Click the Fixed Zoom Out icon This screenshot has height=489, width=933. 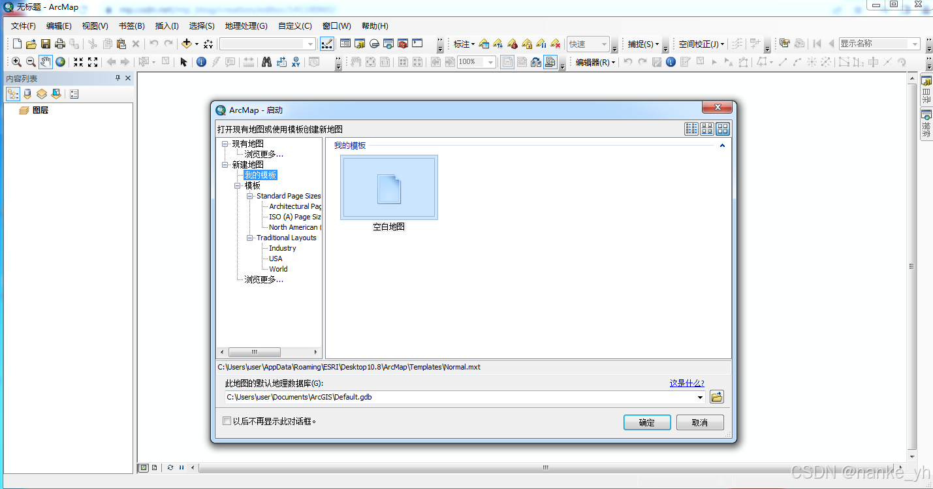(93, 62)
